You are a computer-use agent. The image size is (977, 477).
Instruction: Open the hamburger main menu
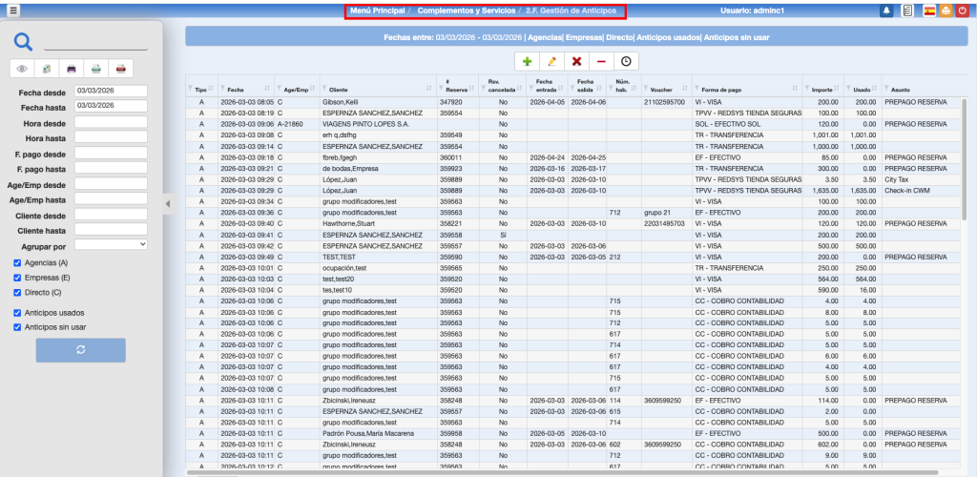[x=13, y=10]
